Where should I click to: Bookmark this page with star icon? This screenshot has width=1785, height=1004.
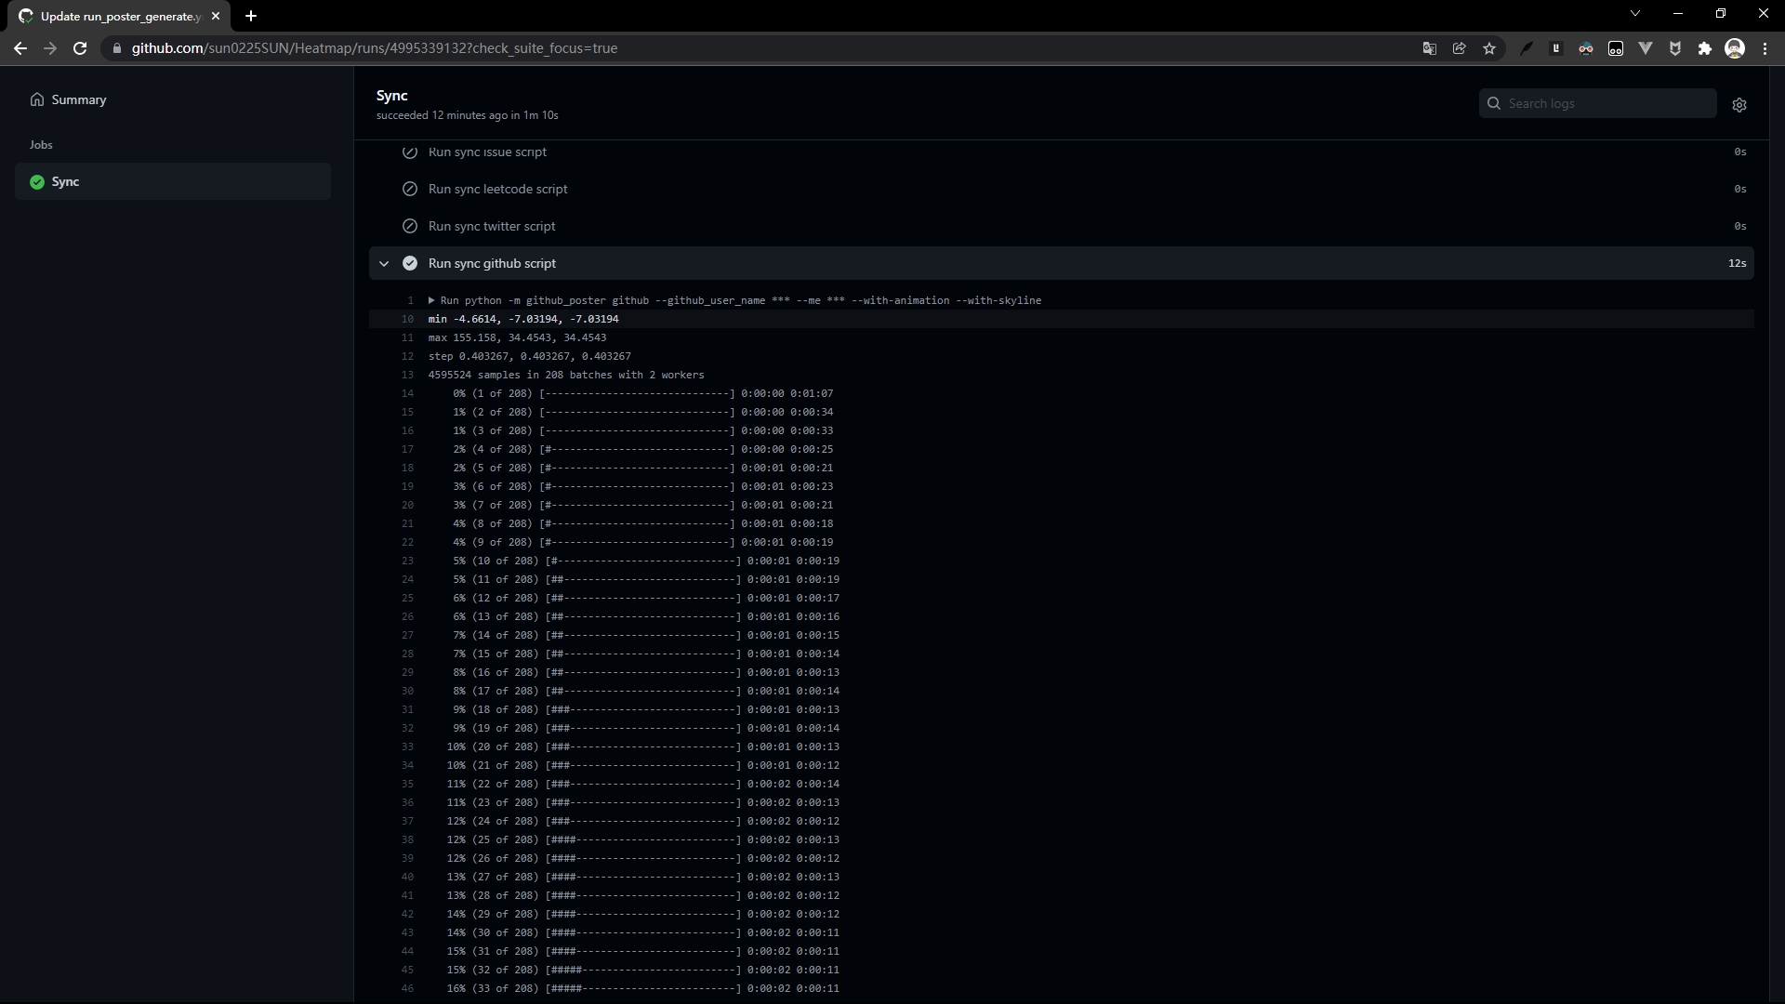(x=1489, y=48)
